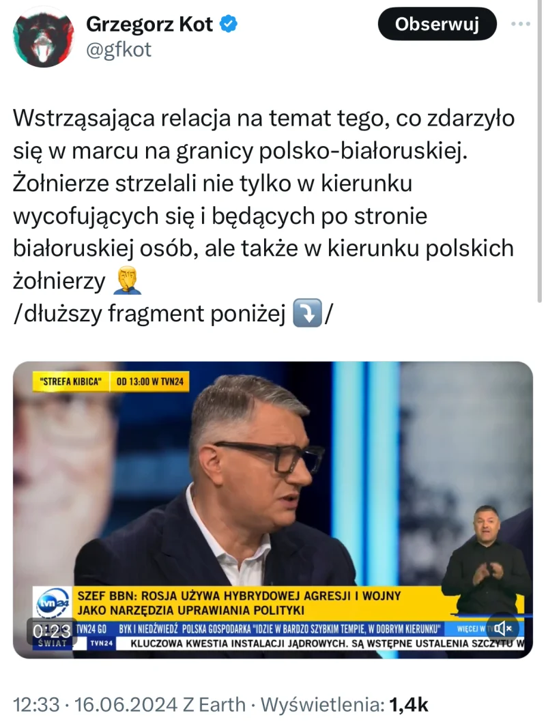Click the down-right arrow emoji
The width and height of the screenshot is (546, 724).
pos(307,313)
